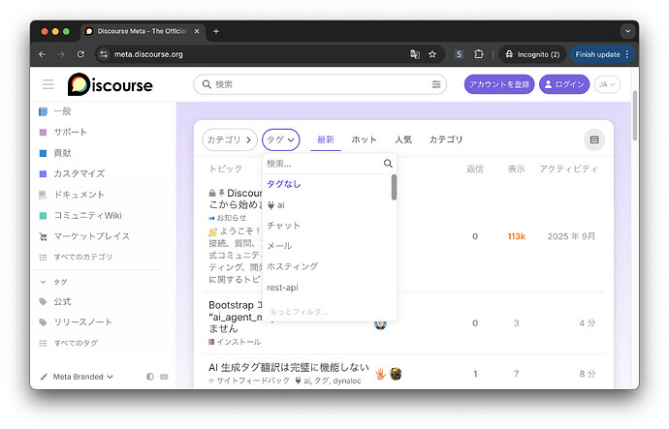
Task: Reload the page
Action: (x=80, y=54)
